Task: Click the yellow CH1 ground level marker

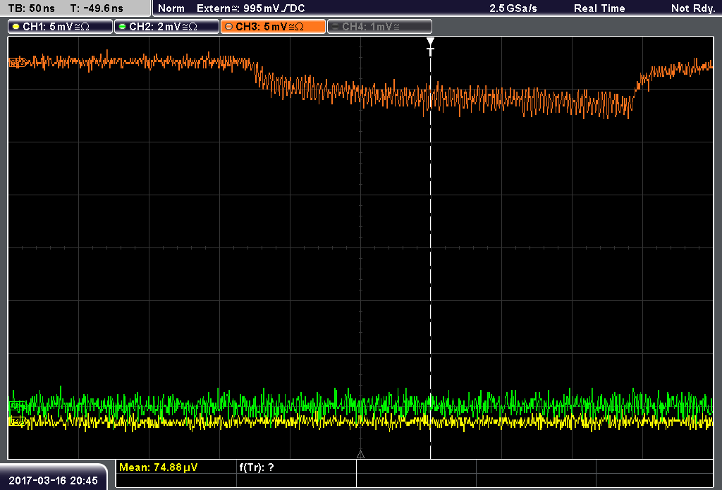Action: tap(18, 421)
